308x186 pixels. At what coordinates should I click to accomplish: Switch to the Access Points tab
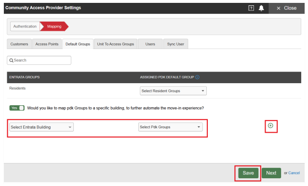coord(47,44)
